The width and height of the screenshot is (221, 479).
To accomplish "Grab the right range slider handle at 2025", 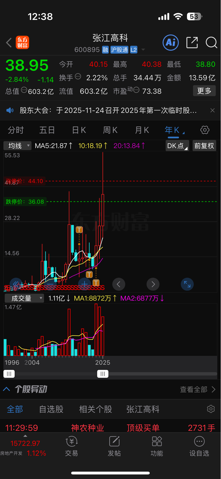I will [x=103, y=374].
